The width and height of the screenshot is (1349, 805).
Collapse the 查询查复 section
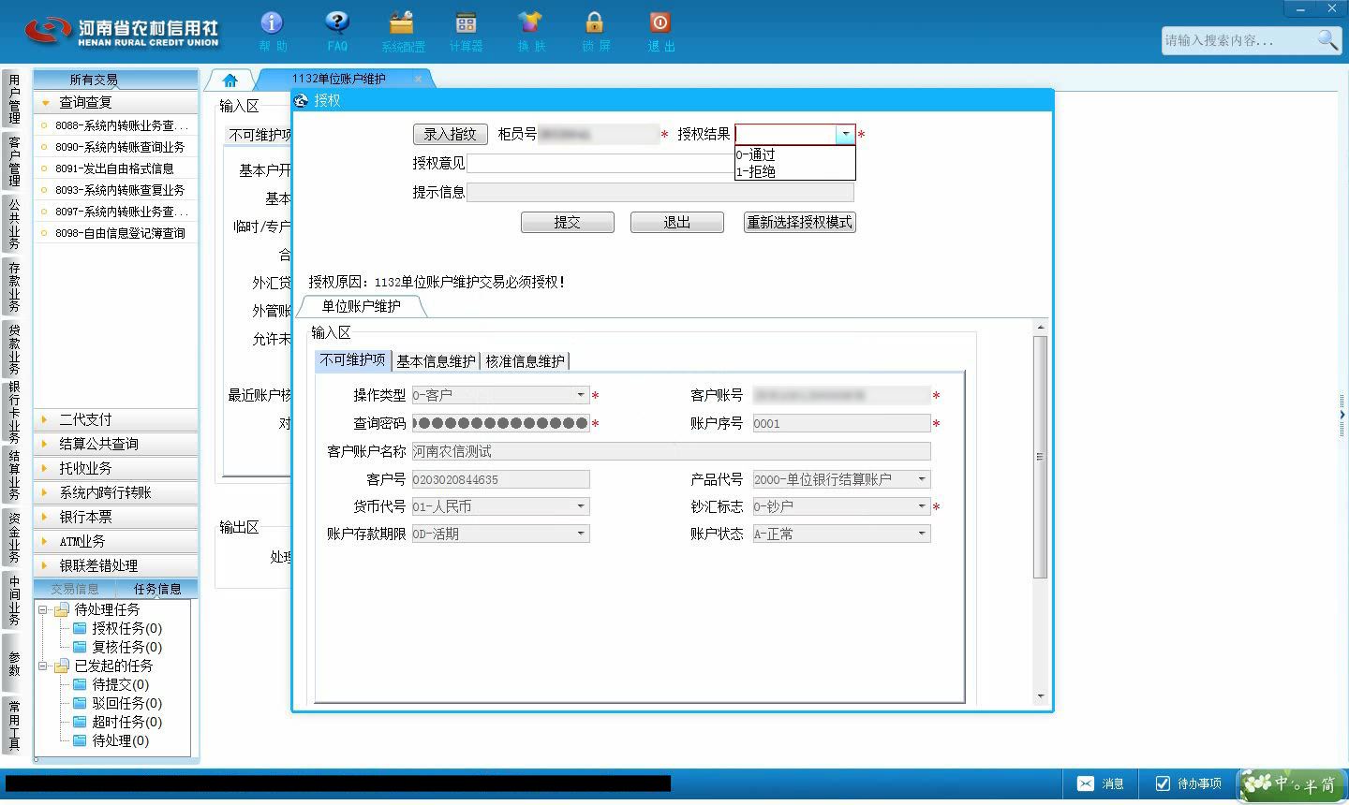[x=116, y=103]
